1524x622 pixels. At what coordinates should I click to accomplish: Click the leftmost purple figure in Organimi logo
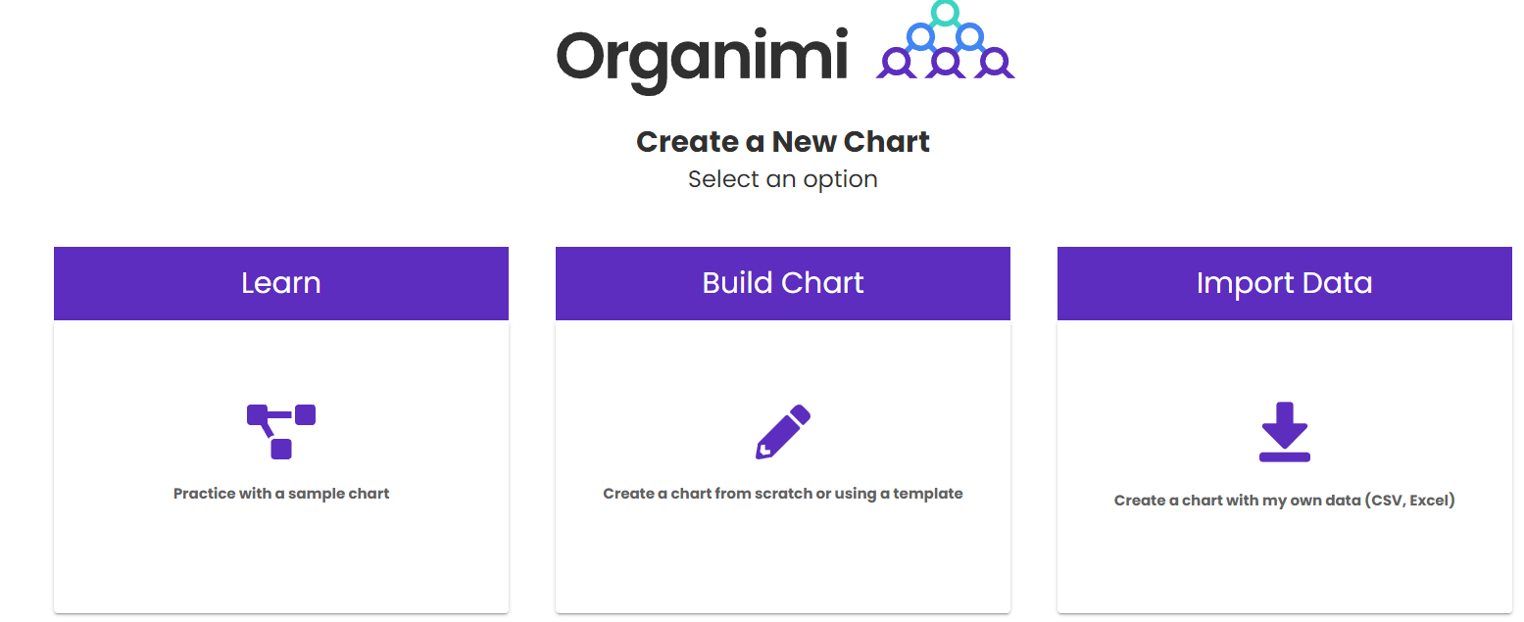pos(896,62)
